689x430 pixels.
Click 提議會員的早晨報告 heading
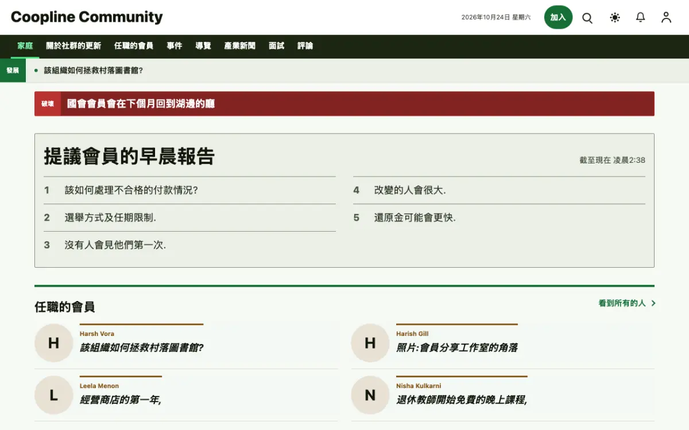[129, 156]
